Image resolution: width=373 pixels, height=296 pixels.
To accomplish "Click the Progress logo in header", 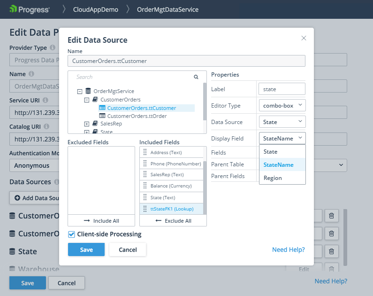I will tap(29, 9).
